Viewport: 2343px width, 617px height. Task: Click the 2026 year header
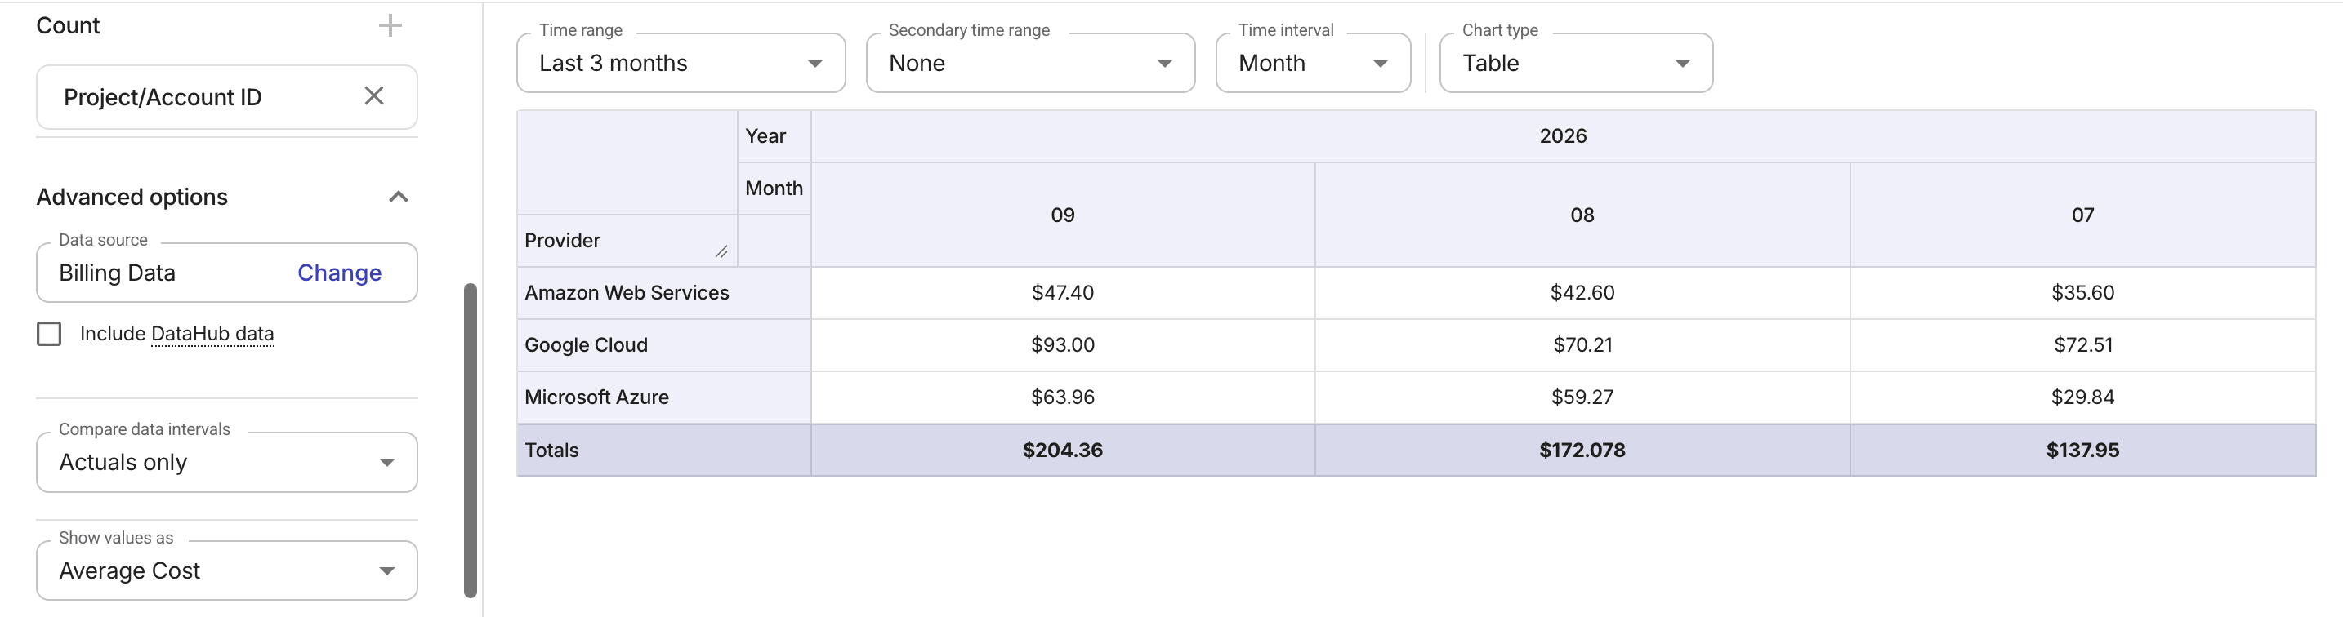[x=1563, y=136]
